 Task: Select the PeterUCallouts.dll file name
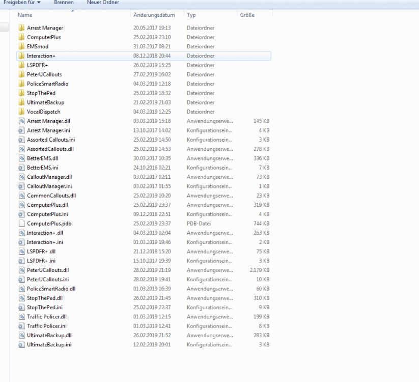(48, 270)
